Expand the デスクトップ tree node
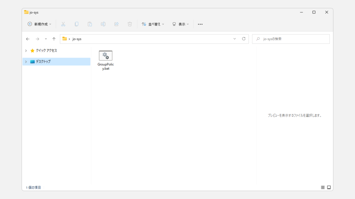Screen dimensions: 355x199 [x=26, y=61]
